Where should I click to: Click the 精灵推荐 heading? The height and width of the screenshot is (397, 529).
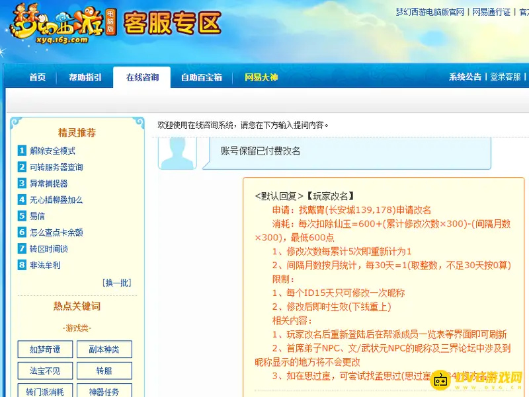click(77, 133)
